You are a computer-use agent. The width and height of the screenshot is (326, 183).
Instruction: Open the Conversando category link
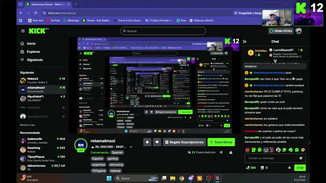pyautogui.click(x=100, y=152)
